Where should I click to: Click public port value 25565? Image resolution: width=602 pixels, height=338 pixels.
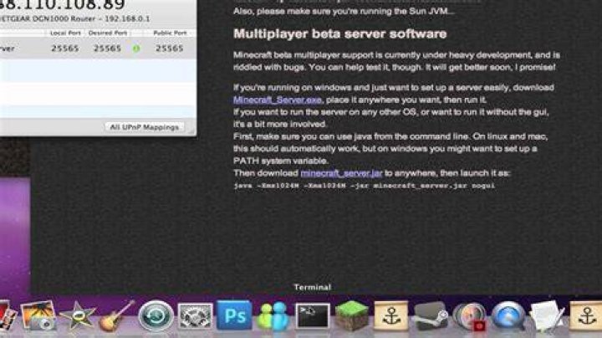(x=169, y=49)
